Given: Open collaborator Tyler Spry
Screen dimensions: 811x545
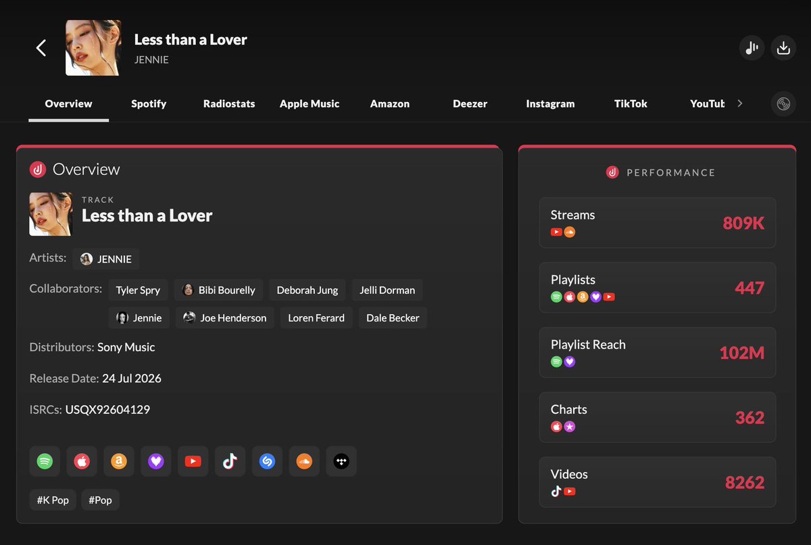Looking at the screenshot, I should coord(138,290).
